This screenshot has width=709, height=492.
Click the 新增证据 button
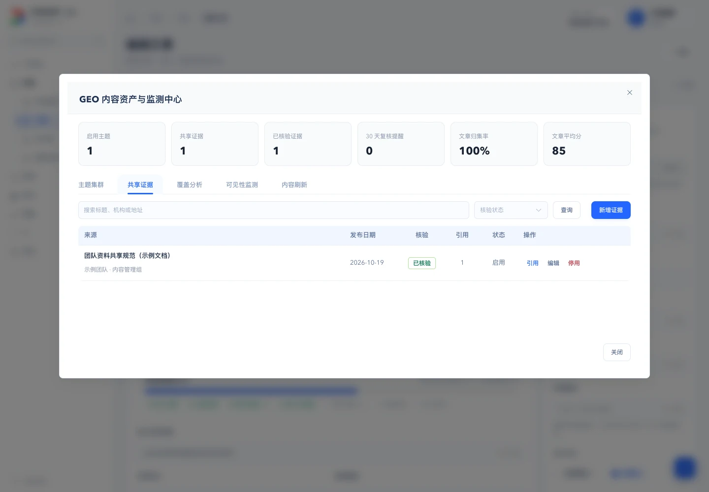click(x=611, y=210)
